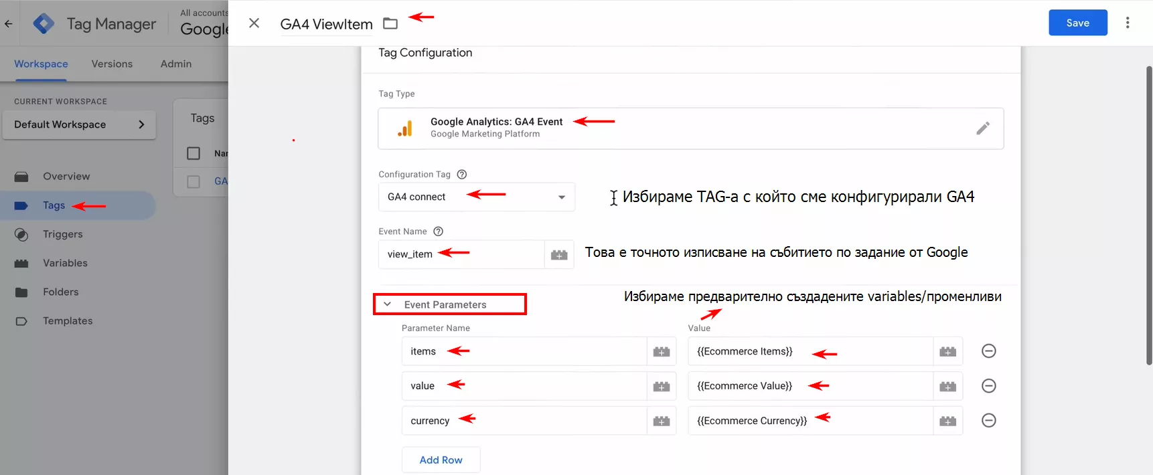Switch to the Workspace tab

[x=41, y=64]
